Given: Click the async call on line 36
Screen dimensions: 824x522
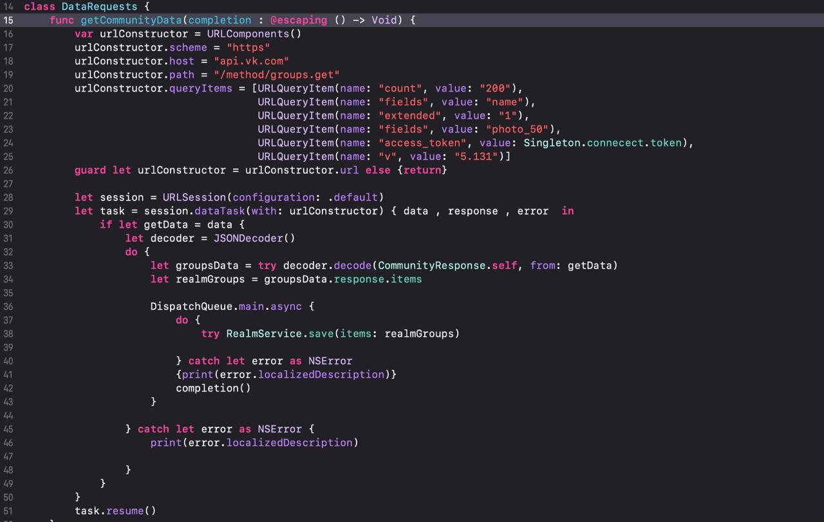Looking at the screenshot, I should coord(286,306).
